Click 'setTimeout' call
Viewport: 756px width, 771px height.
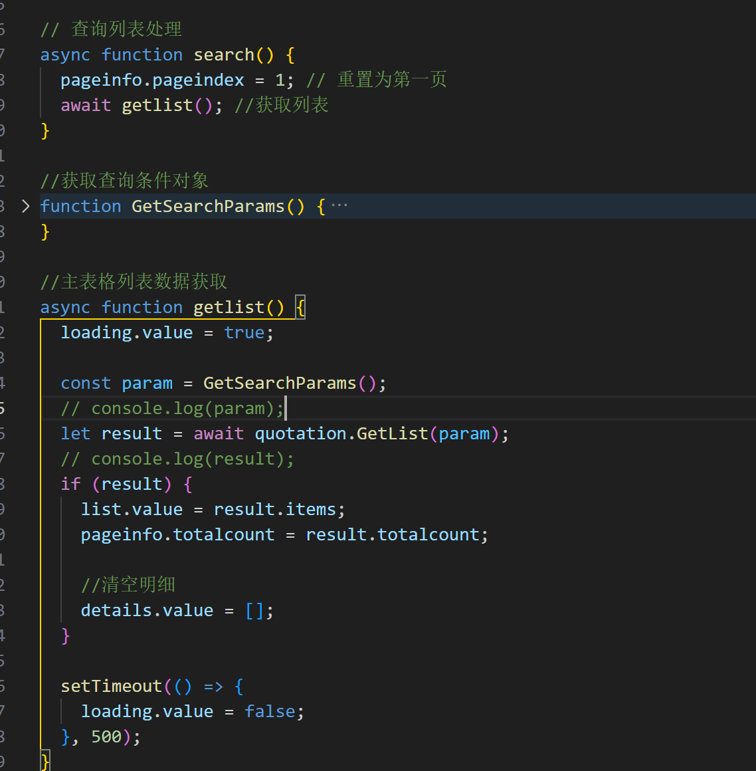111,687
